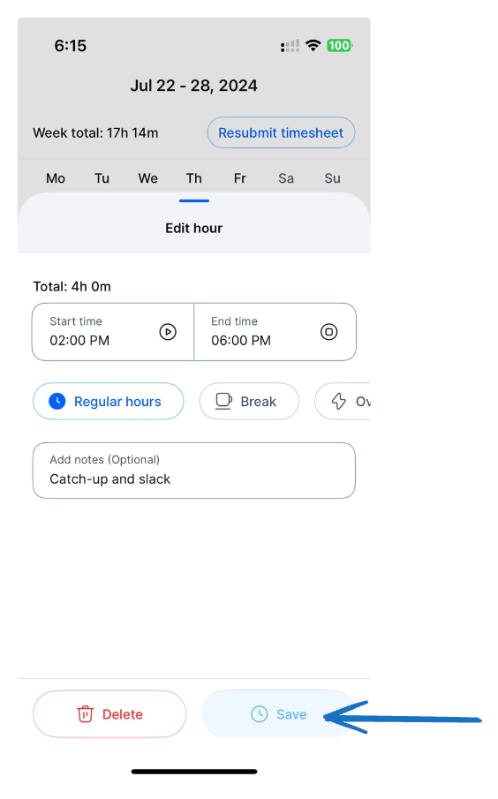Open the Start time 02:00 PM picker
This screenshot has width=498, height=799.
pos(113,332)
